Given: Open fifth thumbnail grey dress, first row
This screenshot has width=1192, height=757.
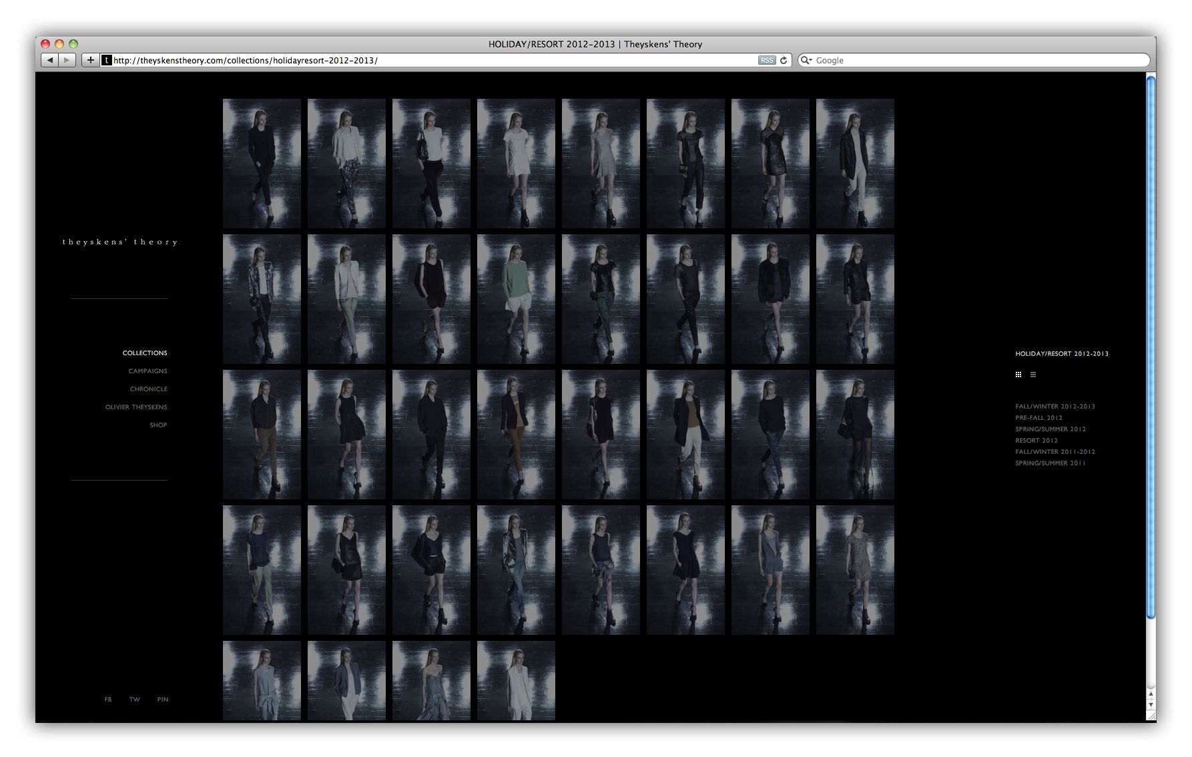Looking at the screenshot, I should click(x=601, y=164).
